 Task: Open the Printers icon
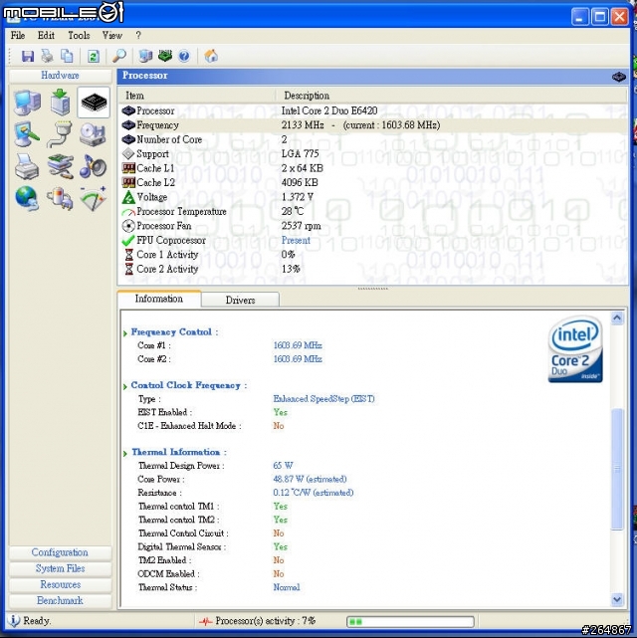(x=27, y=167)
